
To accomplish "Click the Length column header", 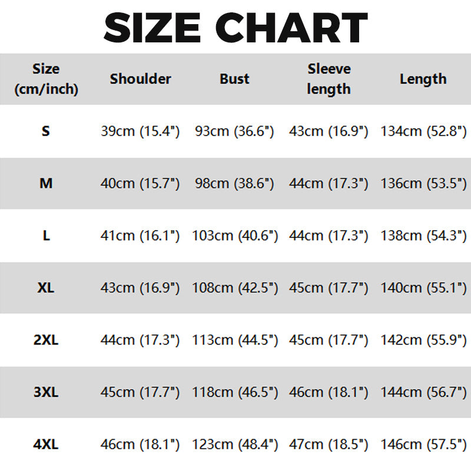I will [x=423, y=79].
